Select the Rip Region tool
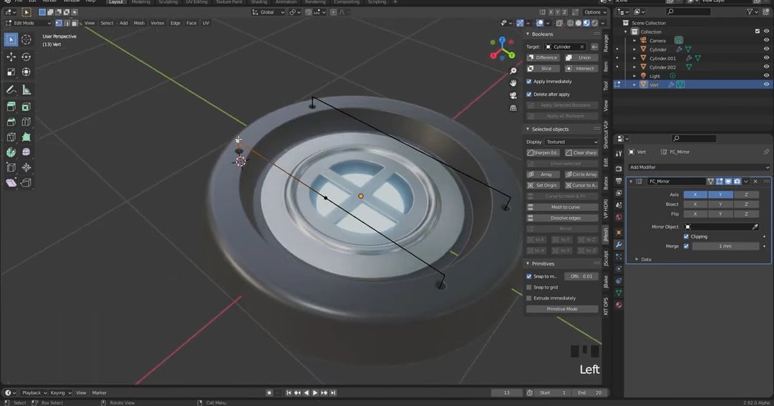 [26, 183]
